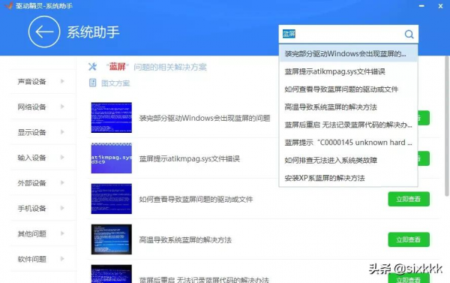
Task: Click result title 蓝屏提示atikmpag.sys文件错误
Action: pos(190,158)
